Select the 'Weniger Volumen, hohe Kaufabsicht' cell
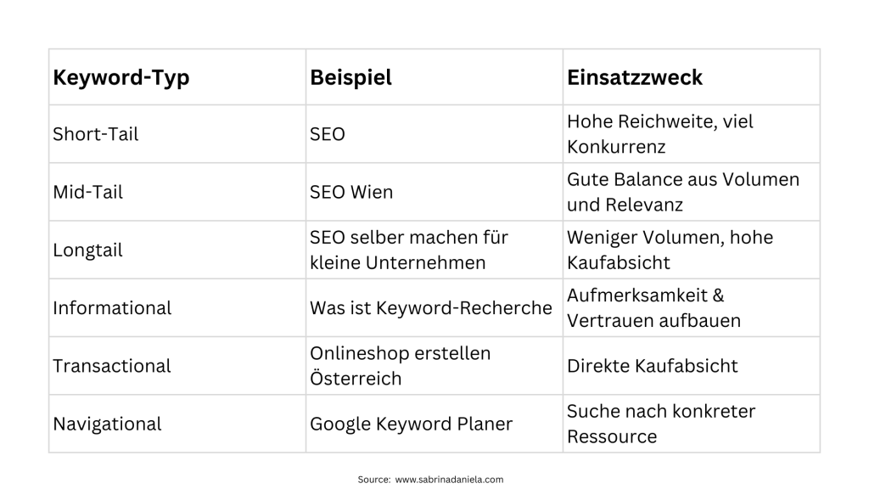The width and height of the screenshot is (869, 489). pyautogui.click(x=670, y=250)
